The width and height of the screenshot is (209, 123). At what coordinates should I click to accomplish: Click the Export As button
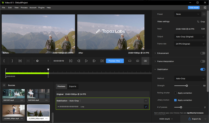point(195,119)
